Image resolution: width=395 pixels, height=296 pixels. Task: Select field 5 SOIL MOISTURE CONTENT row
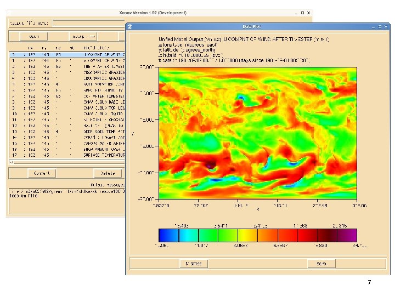[67, 84]
